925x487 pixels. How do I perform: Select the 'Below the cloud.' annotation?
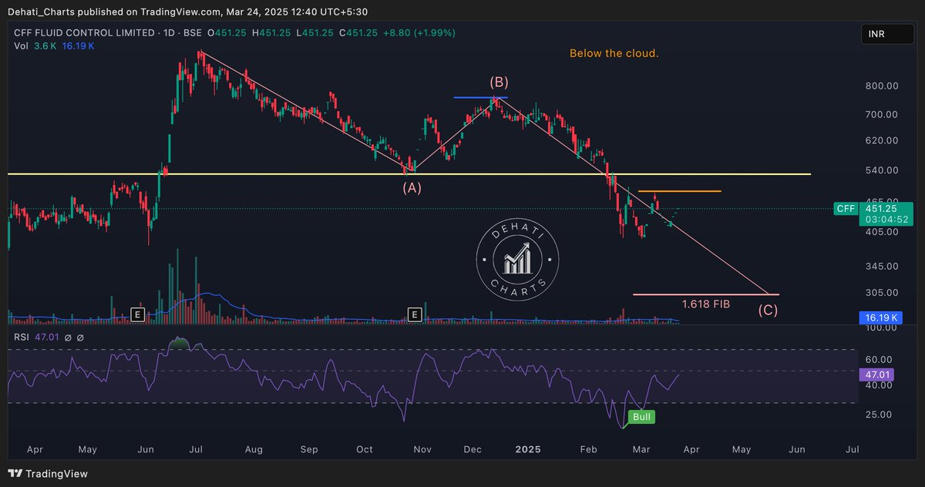click(614, 54)
